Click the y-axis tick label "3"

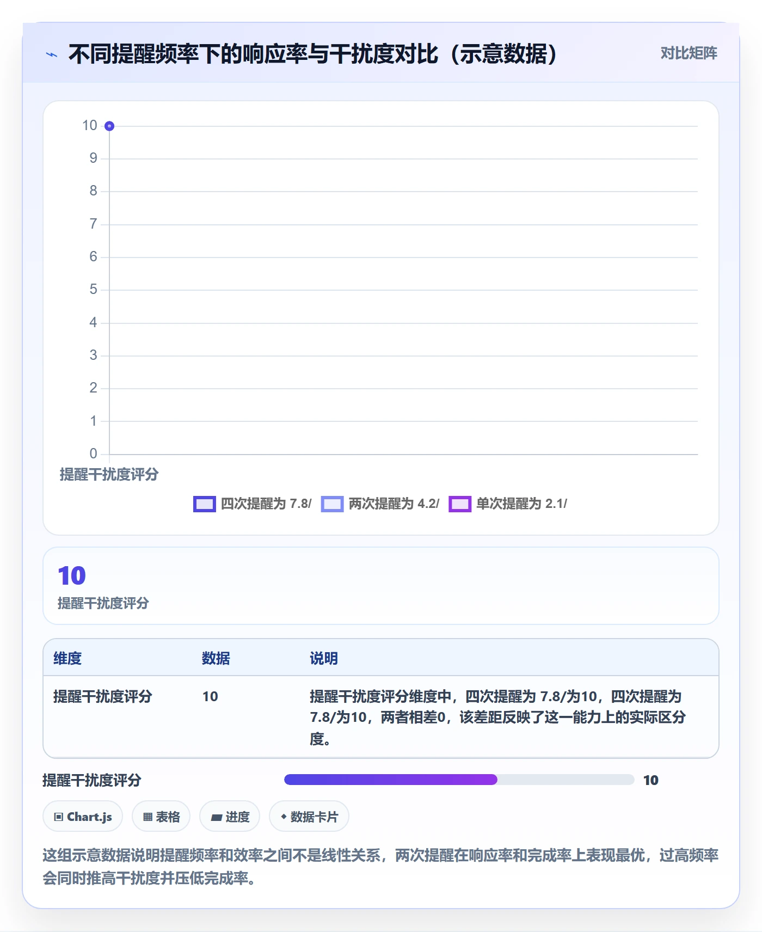click(x=94, y=355)
